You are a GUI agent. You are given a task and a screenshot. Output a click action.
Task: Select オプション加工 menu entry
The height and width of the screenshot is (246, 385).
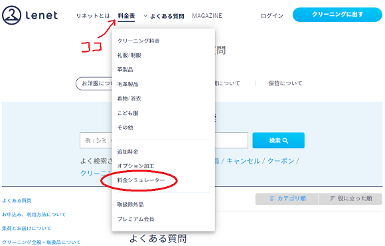point(136,166)
